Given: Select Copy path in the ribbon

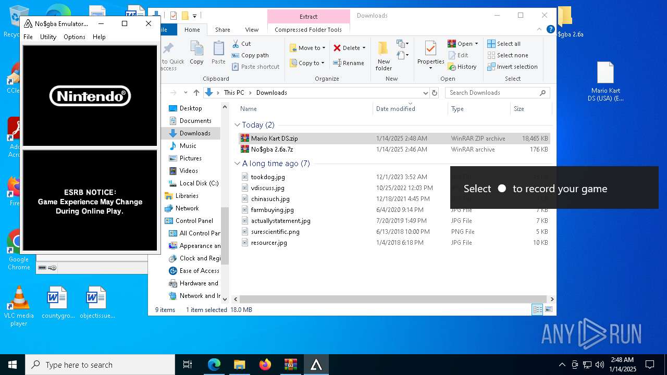Looking at the screenshot, I should coord(250,55).
